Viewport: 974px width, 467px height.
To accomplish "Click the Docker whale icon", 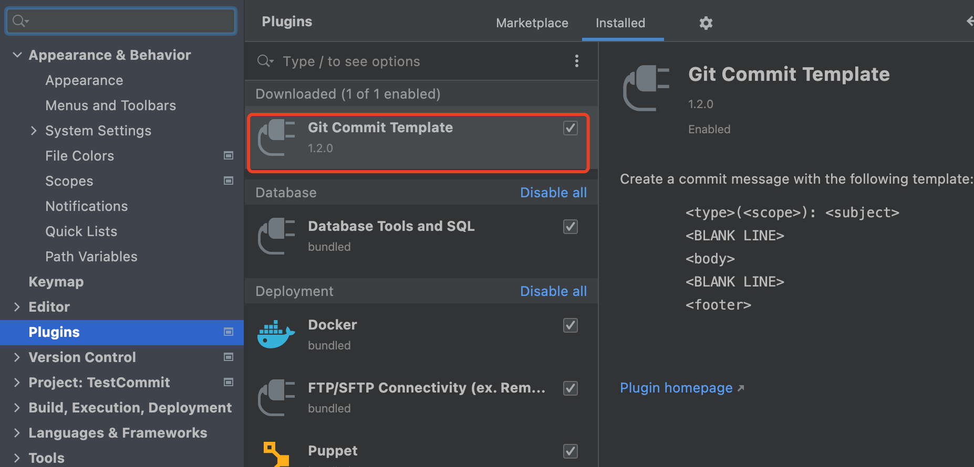I will coord(275,335).
